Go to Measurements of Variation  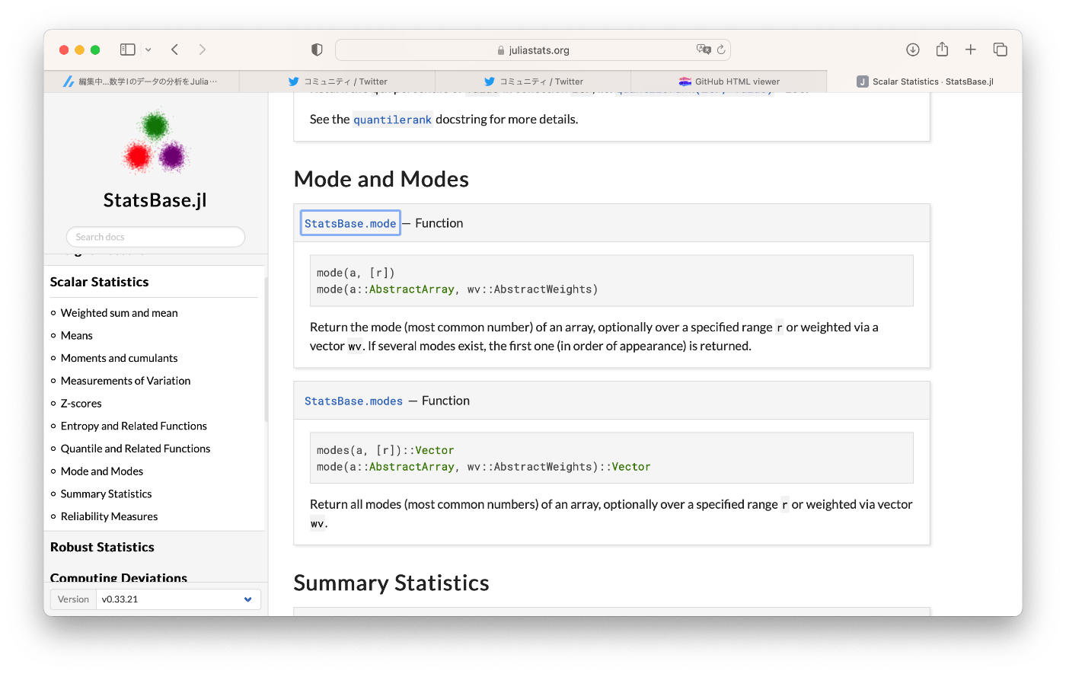click(126, 381)
